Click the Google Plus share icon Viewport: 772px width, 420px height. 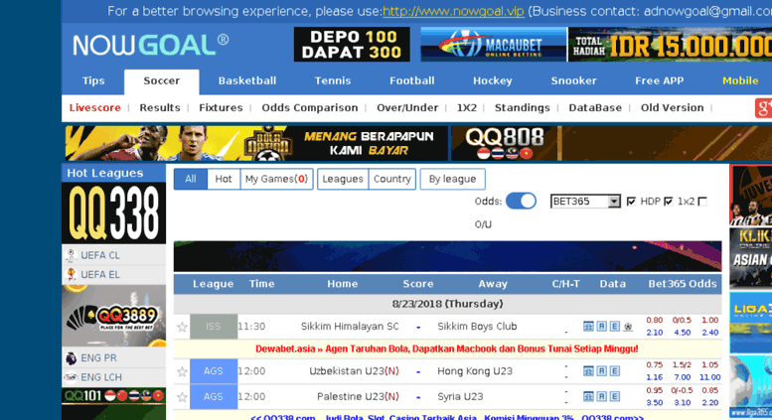click(x=763, y=107)
